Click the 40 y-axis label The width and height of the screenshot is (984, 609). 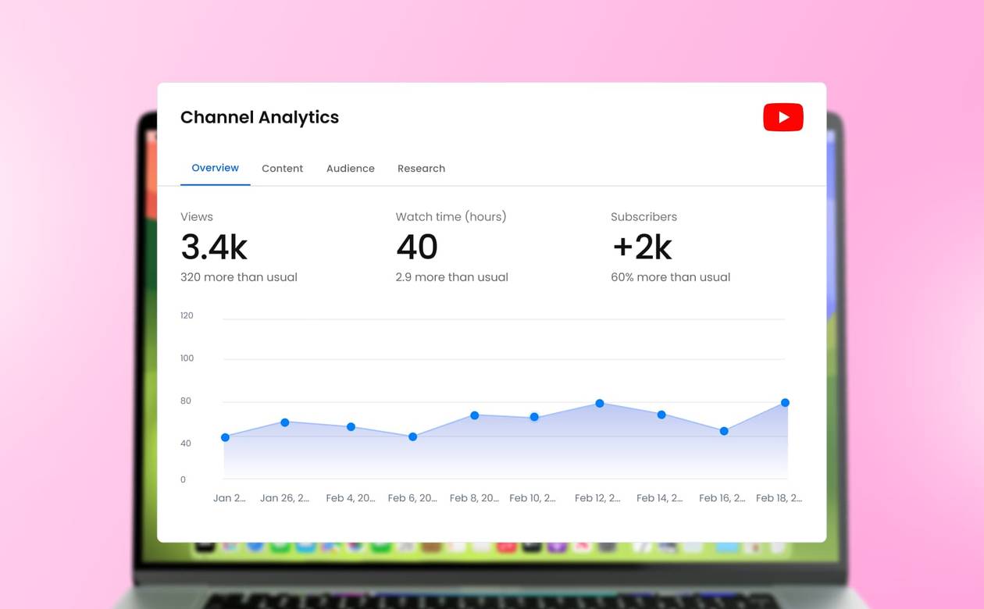186,443
